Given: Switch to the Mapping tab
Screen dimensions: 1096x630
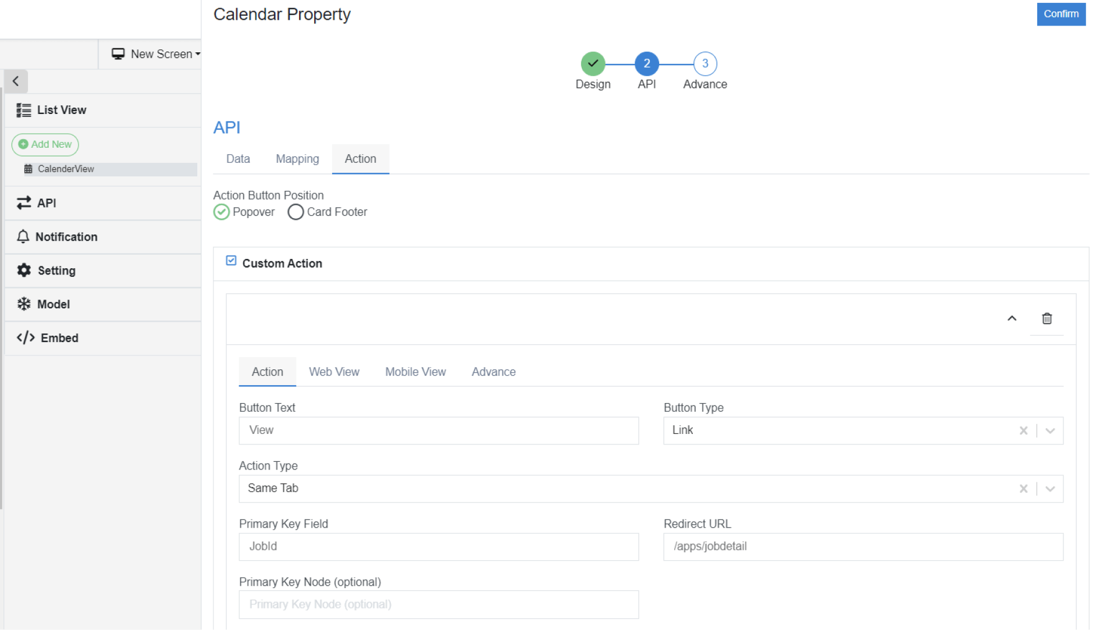Looking at the screenshot, I should coord(297,159).
